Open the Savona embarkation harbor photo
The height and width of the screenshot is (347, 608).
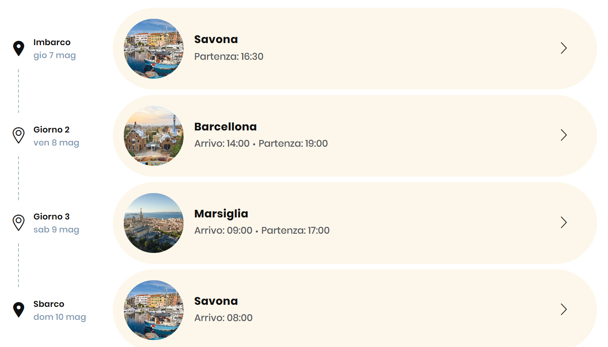coord(154,48)
